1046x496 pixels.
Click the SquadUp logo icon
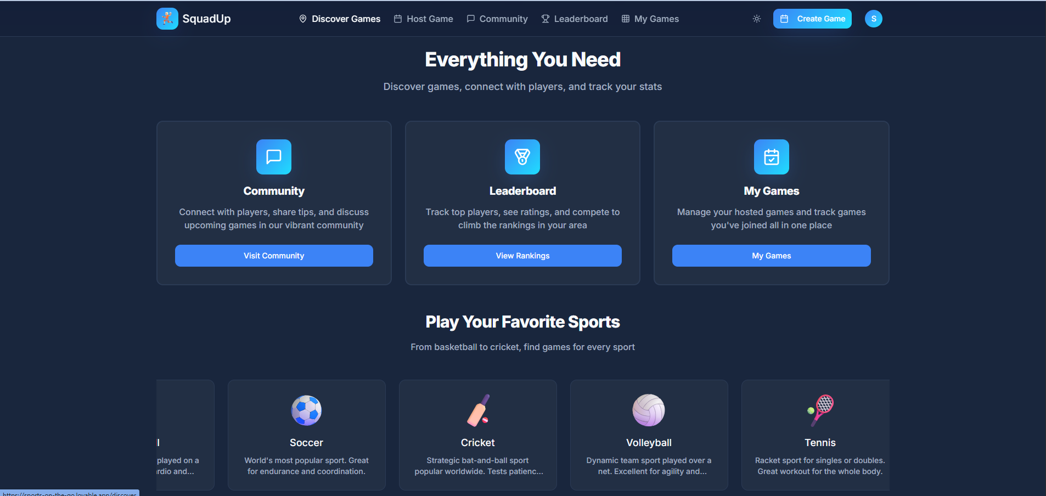167,19
